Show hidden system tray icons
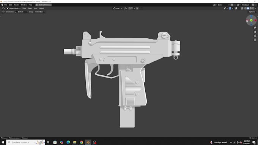Image resolution: width=258 pixels, height=145 pixels. click(231, 142)
